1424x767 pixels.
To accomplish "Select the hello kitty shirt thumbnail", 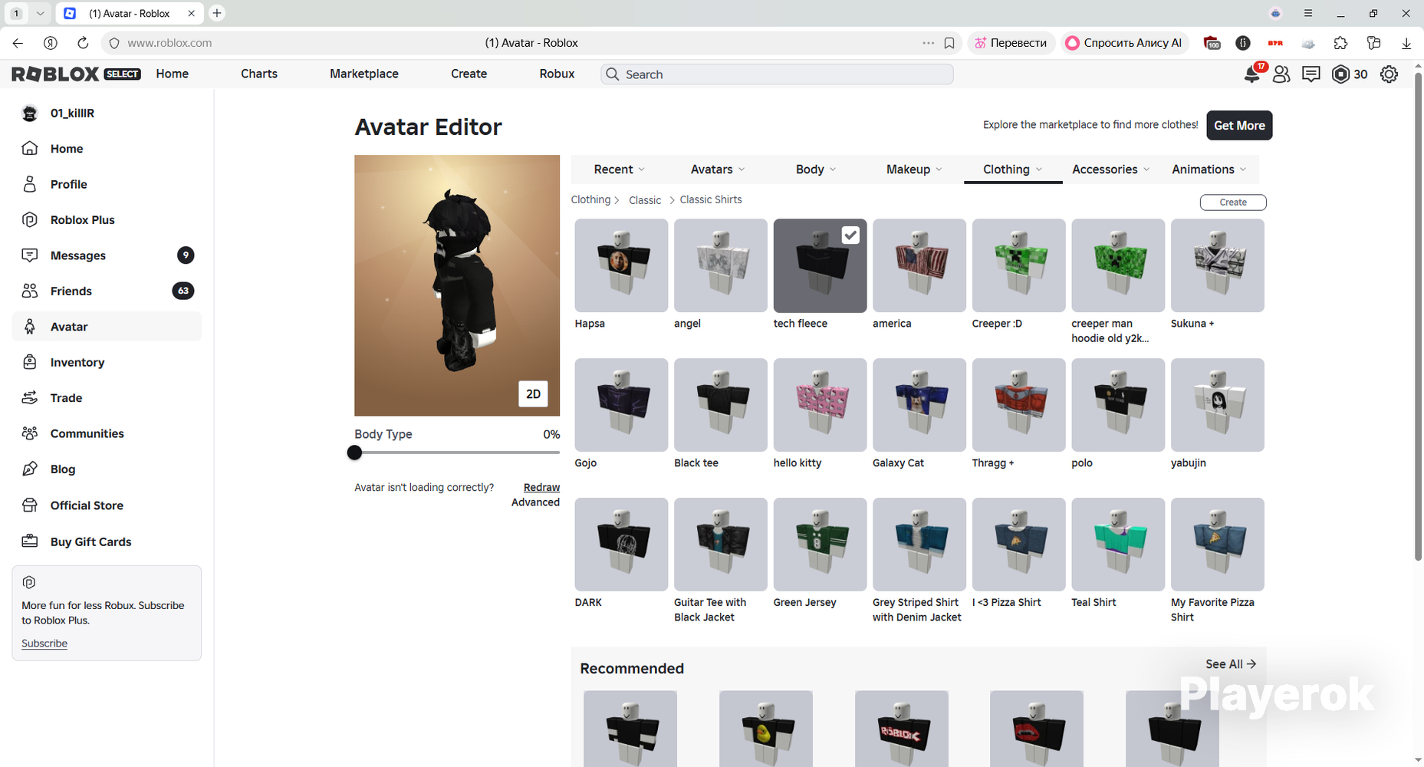I will coord(820,405).
